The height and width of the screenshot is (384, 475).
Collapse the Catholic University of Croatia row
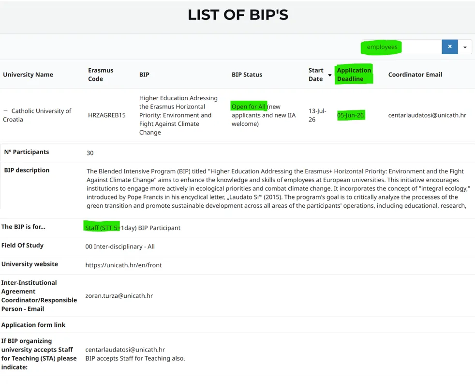click(x=6, y=111)
